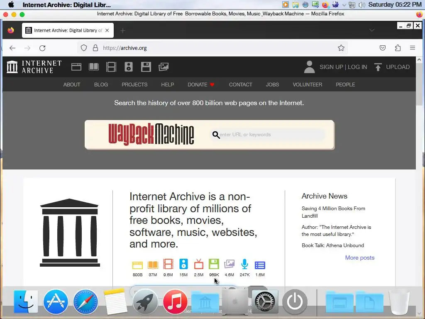Click the red TV icon labeled 2.5M
This screenshot has width=425, height=319.
point(199,264)
